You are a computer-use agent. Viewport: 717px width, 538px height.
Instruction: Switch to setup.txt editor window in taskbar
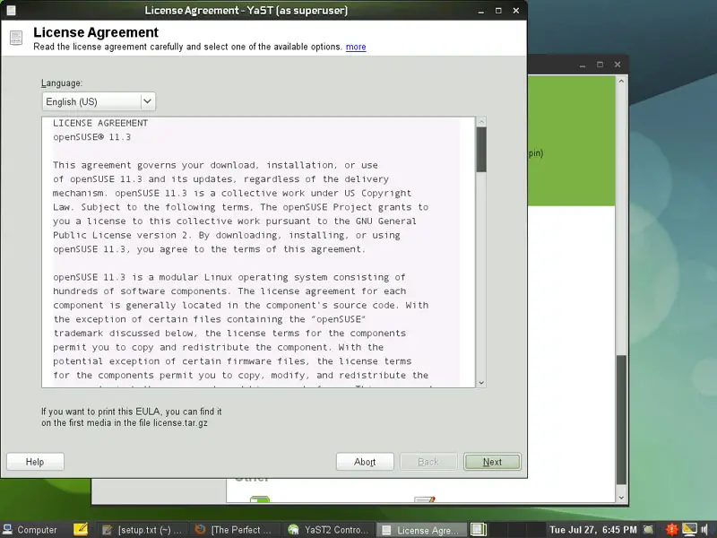142,530
